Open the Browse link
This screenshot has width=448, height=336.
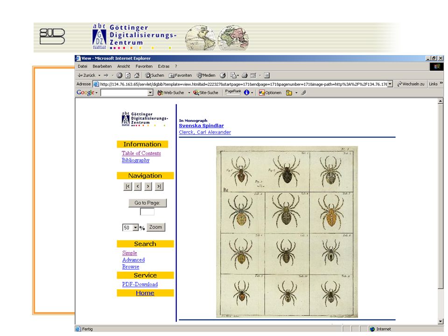click(131, 266)
